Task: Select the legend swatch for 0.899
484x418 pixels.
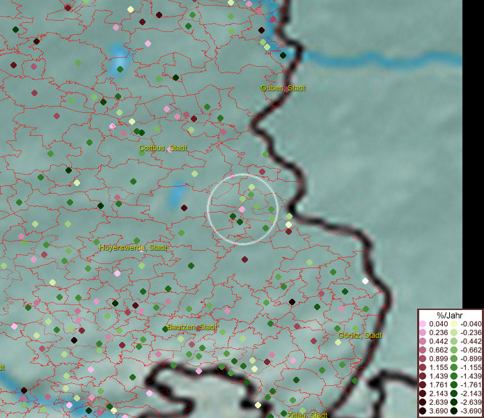Action: click(x=423, y=359)
